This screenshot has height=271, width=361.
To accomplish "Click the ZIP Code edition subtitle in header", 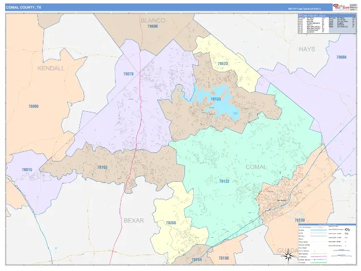I will pyautogui.click(x=304, y=9).
